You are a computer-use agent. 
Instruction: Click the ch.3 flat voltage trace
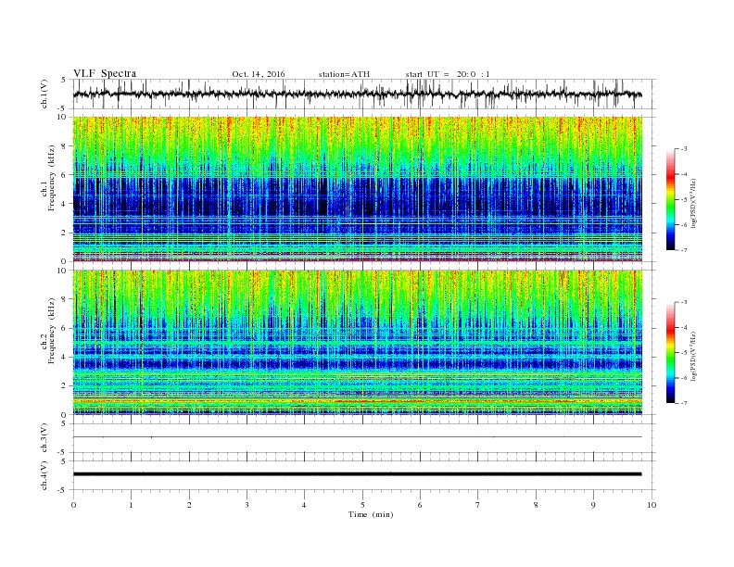[x=357, y=437]
